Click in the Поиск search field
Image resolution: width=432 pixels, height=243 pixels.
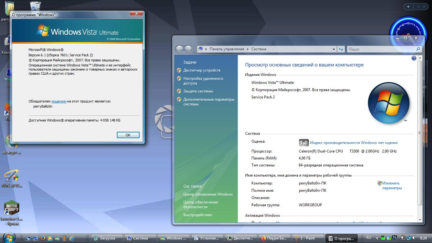coord(381,49)
